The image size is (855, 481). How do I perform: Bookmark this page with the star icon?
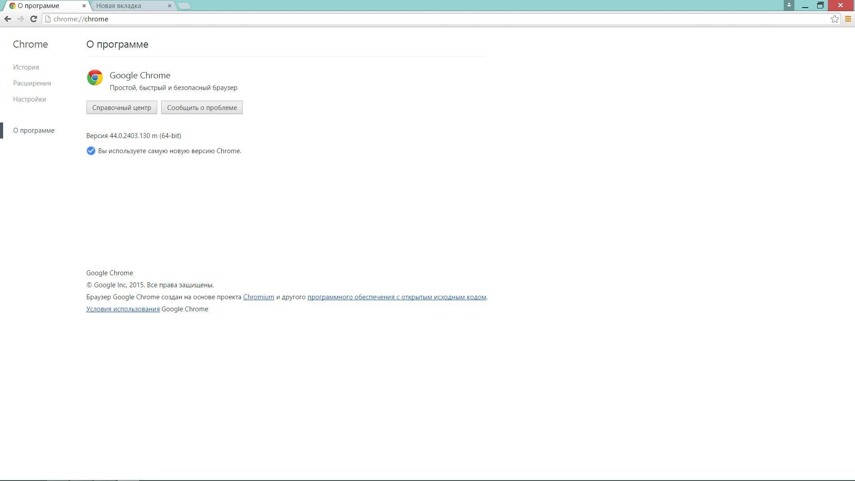tap(835, 19)
